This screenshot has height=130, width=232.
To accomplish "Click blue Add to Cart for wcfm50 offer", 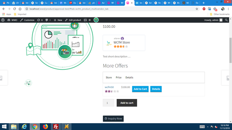I will click(140, 89).
